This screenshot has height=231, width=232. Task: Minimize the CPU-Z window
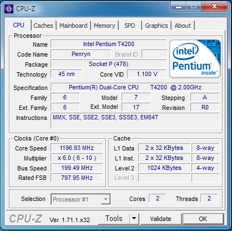[x=179, y=7]
